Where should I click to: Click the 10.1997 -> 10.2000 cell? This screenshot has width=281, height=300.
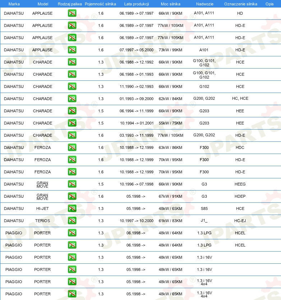tap(137, 221)
